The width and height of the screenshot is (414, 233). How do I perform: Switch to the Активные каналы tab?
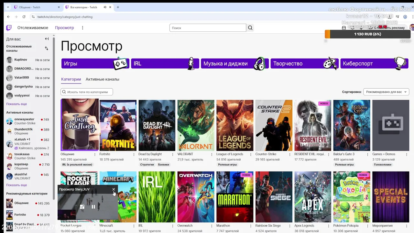click(x=102, y=79)
